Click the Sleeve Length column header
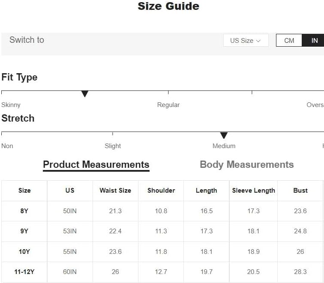 (x=254, y=191)
